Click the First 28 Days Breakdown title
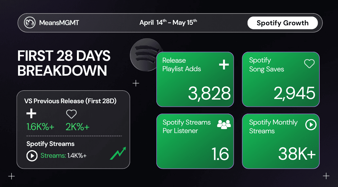 point(64,64)
